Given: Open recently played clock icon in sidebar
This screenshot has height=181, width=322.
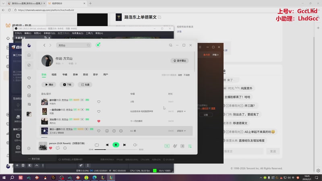Looking at the screenshot, I should 29,87.
